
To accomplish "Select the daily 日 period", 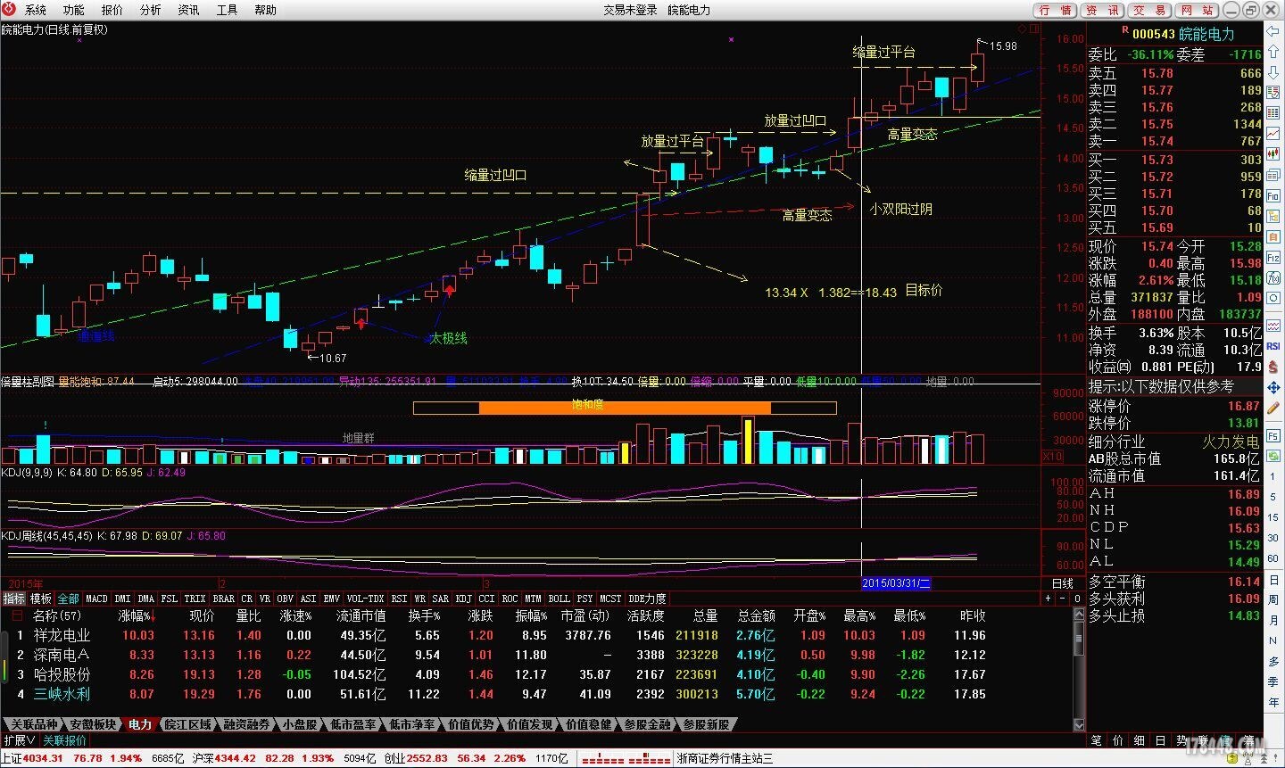I will (1273, 579).
